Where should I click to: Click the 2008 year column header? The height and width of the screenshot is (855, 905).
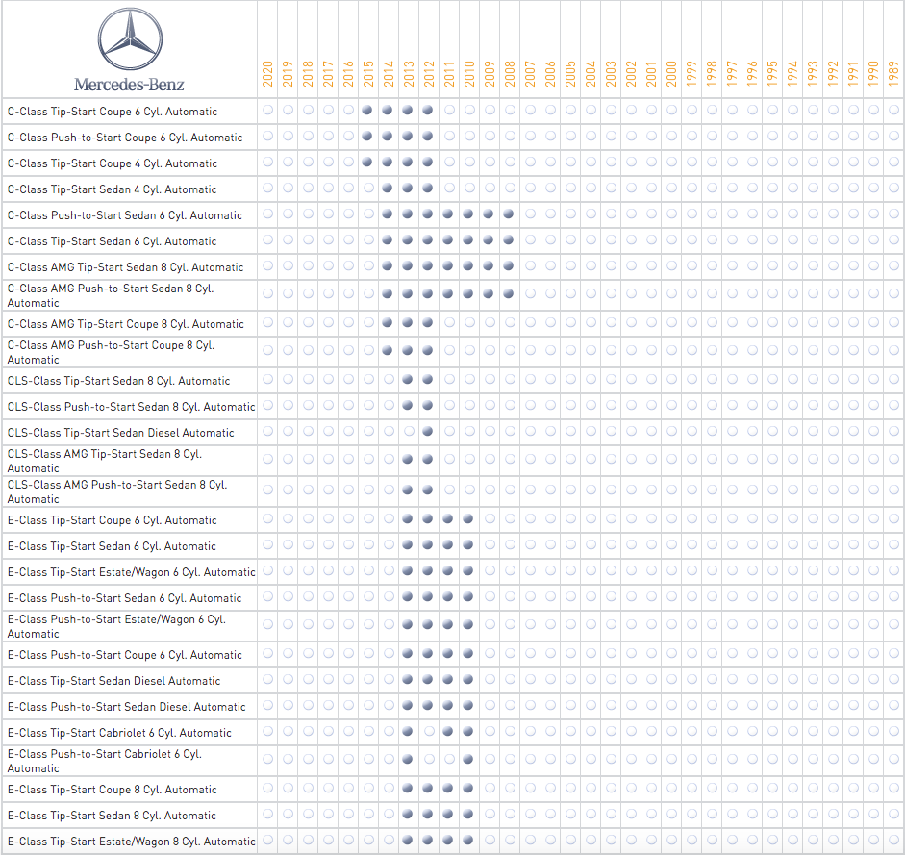pyautogui.click(x=508, y=73)
